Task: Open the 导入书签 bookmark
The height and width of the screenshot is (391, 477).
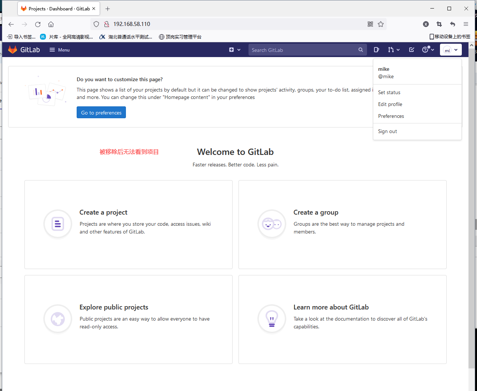Action: click(x=21, y=37)
